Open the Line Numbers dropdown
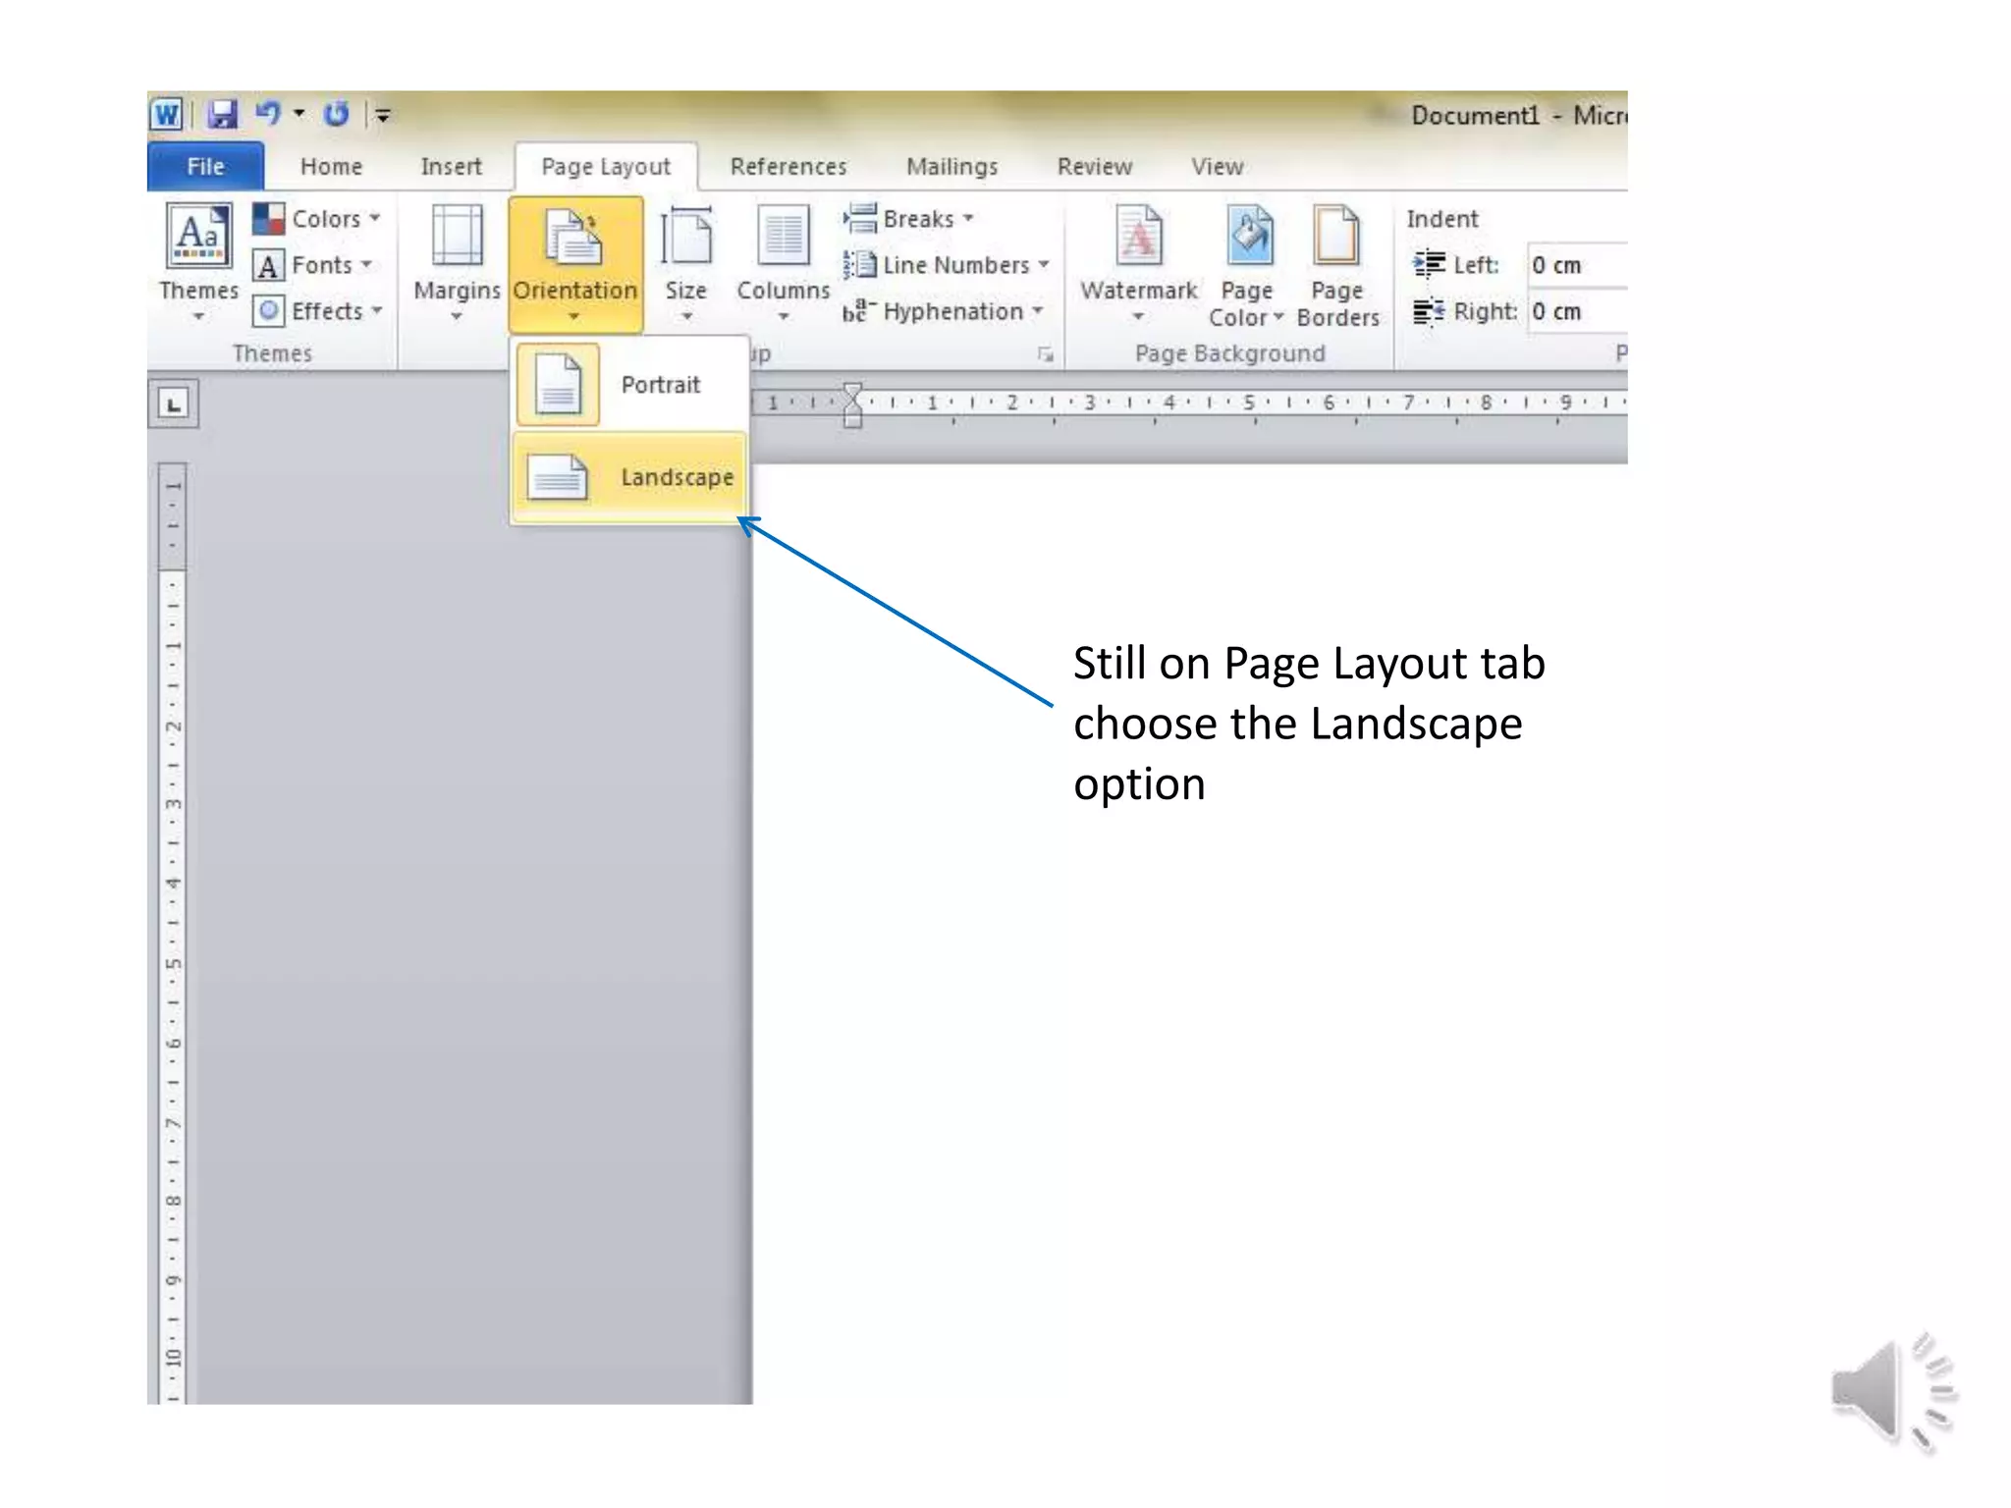The width and height of the screenshot is (2011, 1508). tap(947, 265)
